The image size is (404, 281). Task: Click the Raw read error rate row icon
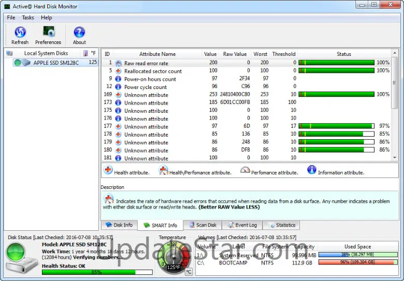pos(118,63)
